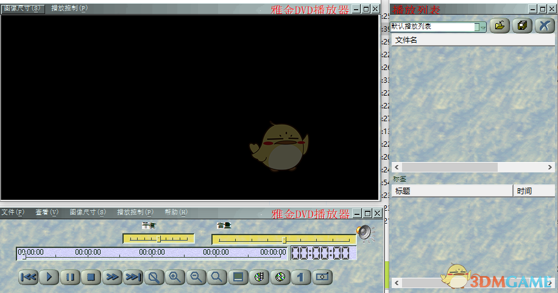Open 播放控制(P) menu in video window
Viewport: 558px width, 293px height.
click(x=69, y=9)
